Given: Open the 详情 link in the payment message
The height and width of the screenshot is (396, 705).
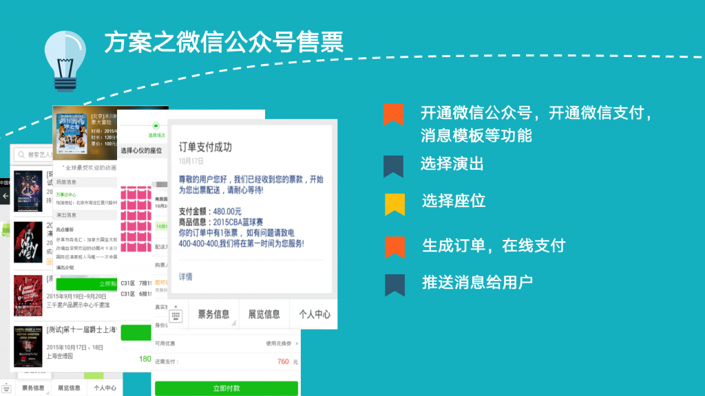Looking at the screenshot, I should coord(186,276).
